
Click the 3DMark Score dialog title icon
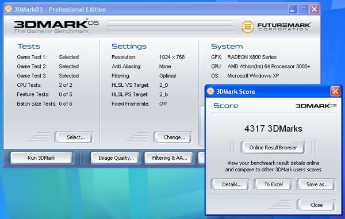click(x=210, y=91)
